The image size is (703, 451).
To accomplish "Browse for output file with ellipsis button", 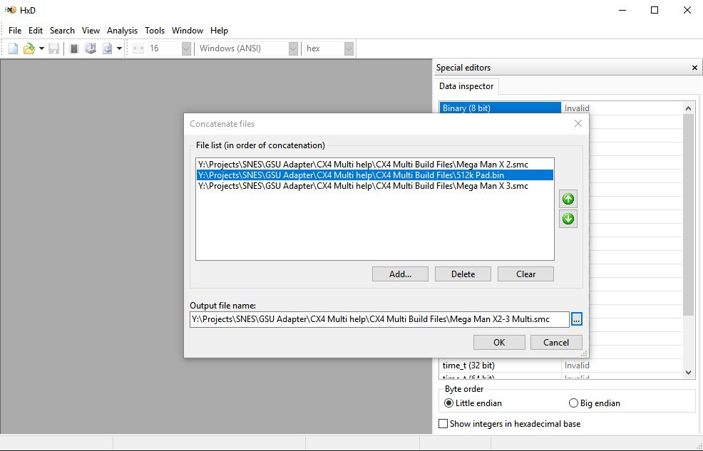I will click(x=577, y=320).
